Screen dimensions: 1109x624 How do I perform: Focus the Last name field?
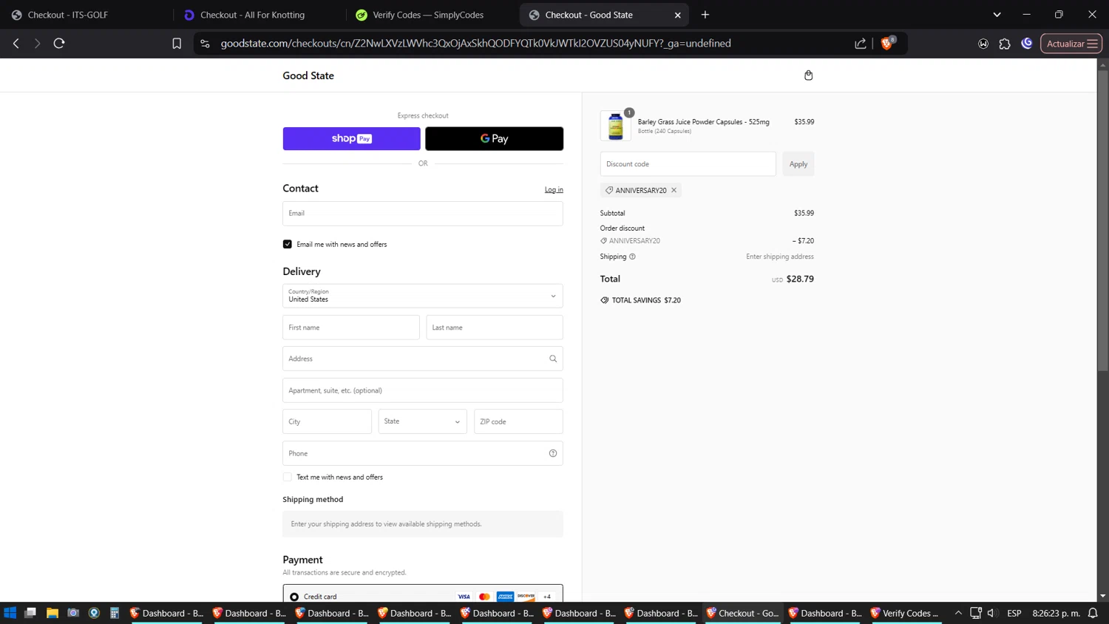(495, 328)
